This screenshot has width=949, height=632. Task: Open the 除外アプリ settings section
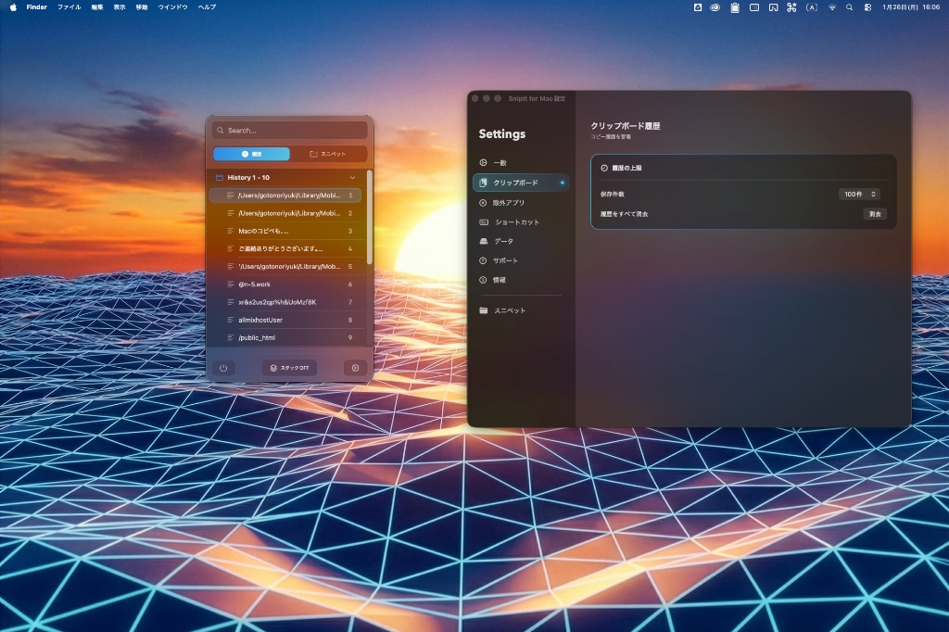point(511,202)
